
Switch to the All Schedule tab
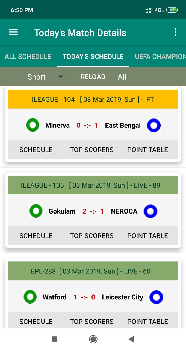pos(28,57)
